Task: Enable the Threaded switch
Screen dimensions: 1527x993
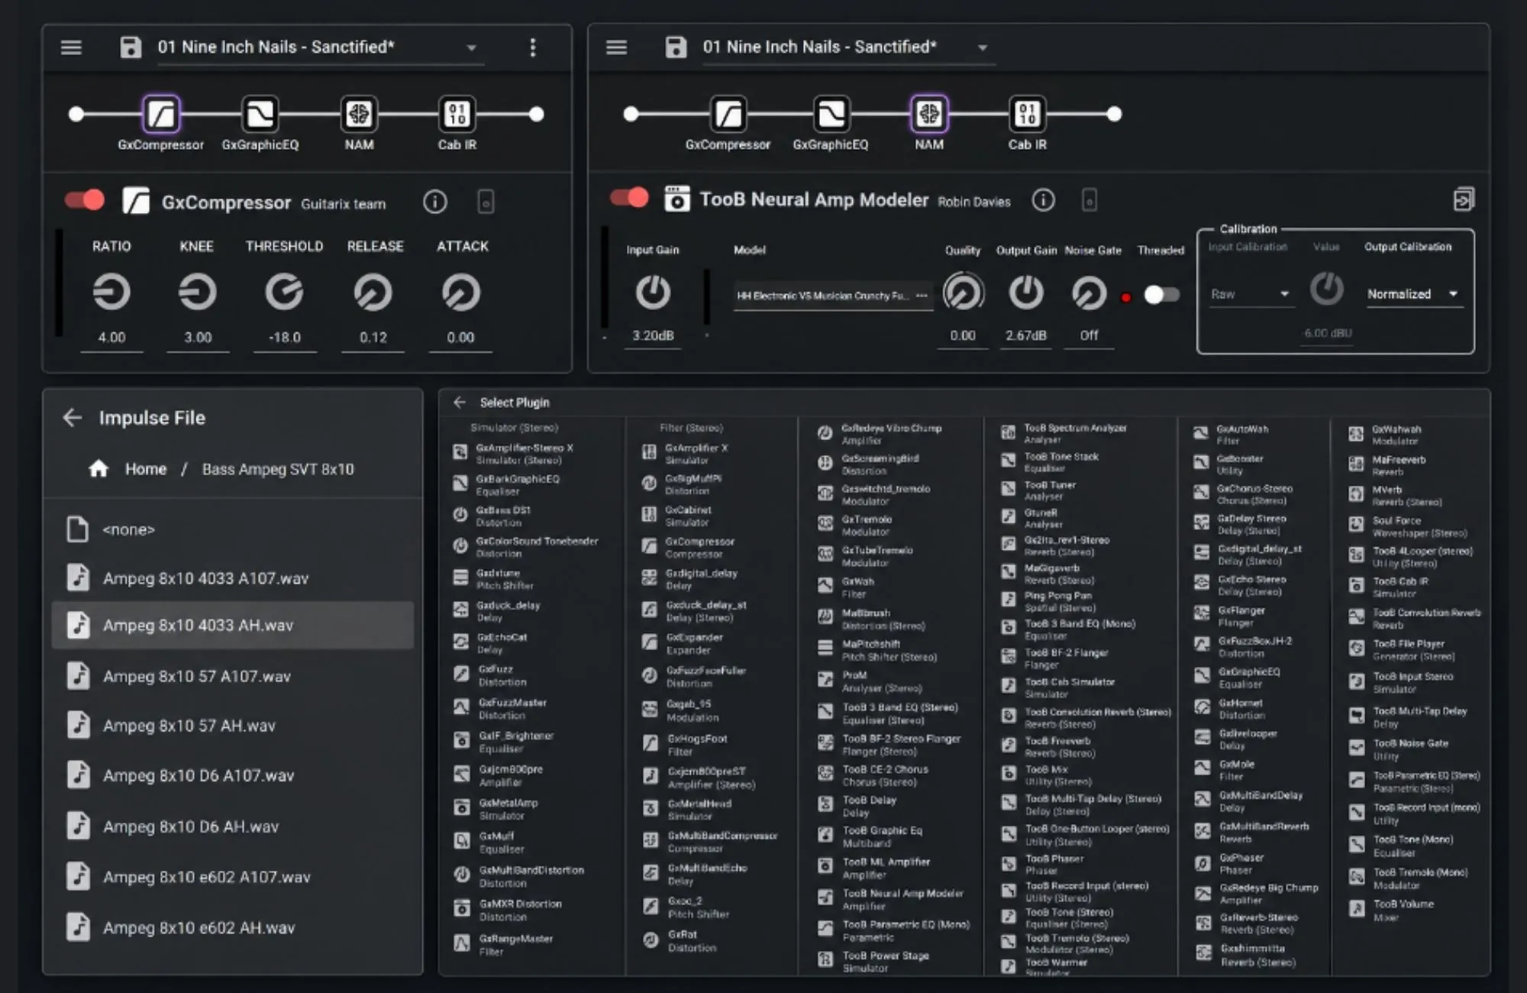Action: click(x=1161, y=295)
